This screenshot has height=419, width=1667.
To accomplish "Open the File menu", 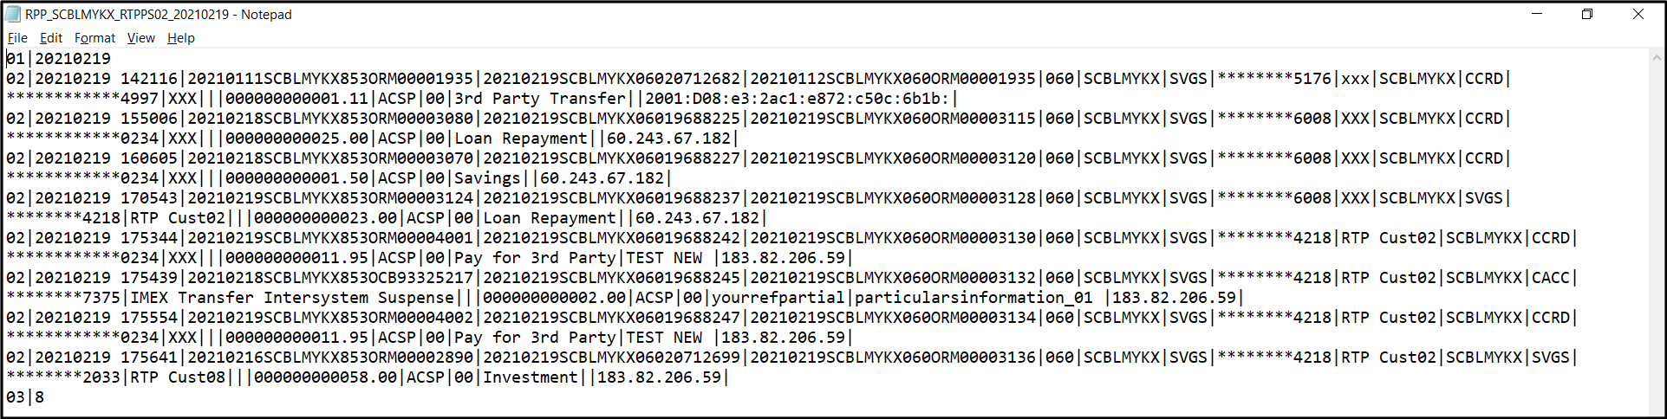I will click(17, 38).
